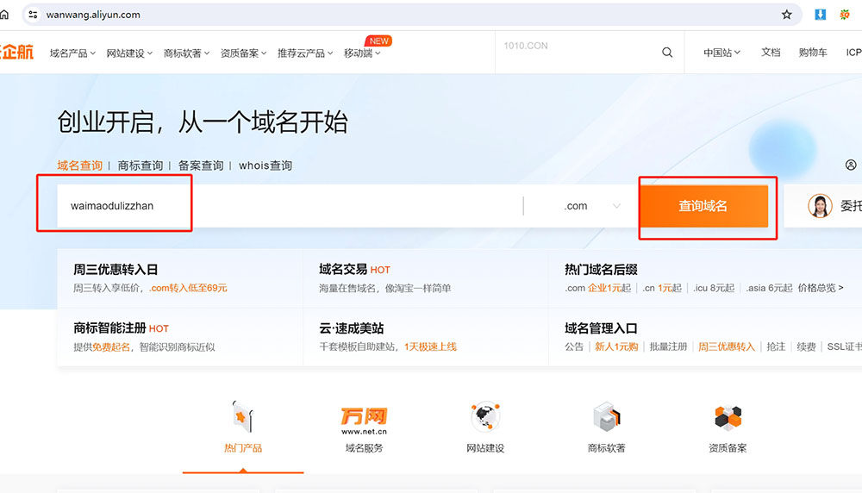Bookmark this page with the star icon
This screenshot has height=493, width=862.
coord(787,15)
